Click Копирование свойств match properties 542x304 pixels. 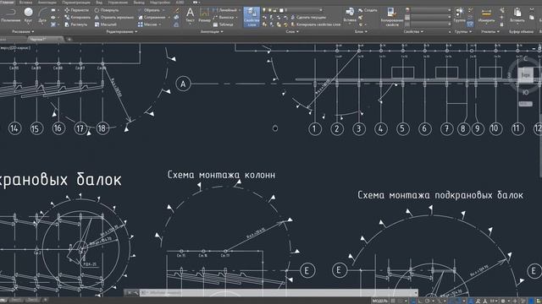392,17
